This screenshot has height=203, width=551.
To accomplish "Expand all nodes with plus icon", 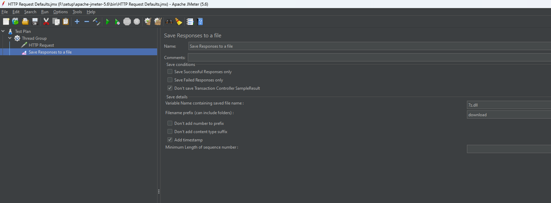I will point(77,21).
